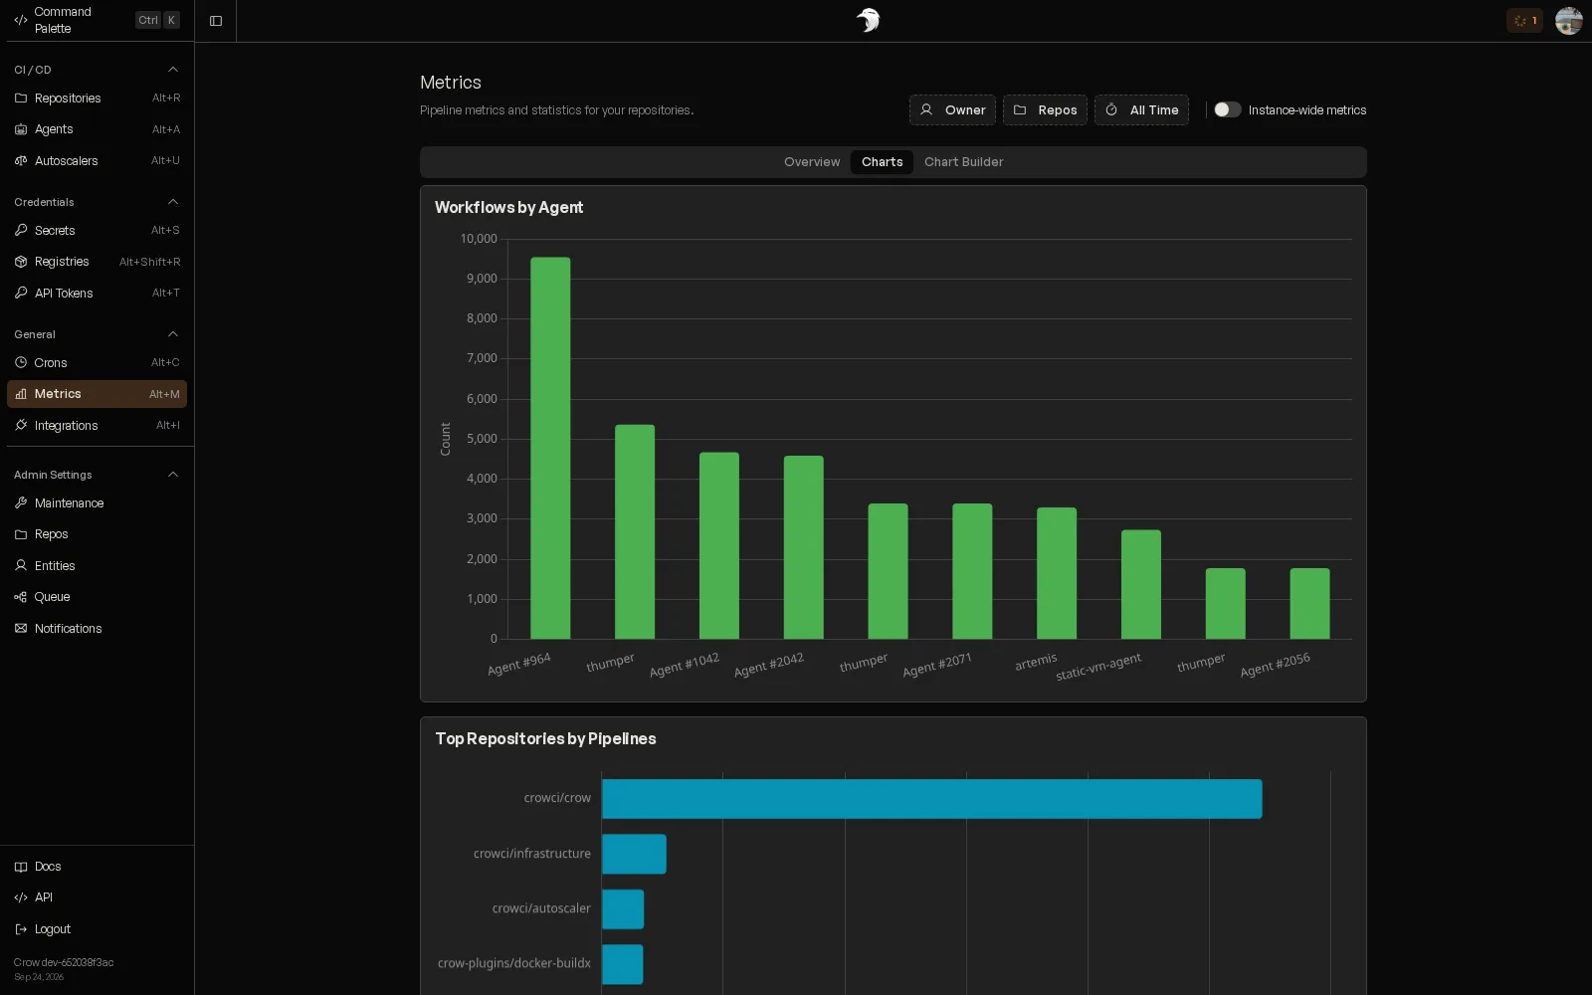Viewport: 1592px width, 995px height.
Task: Click the static-vm-agent axis label
Action: 1098,667
